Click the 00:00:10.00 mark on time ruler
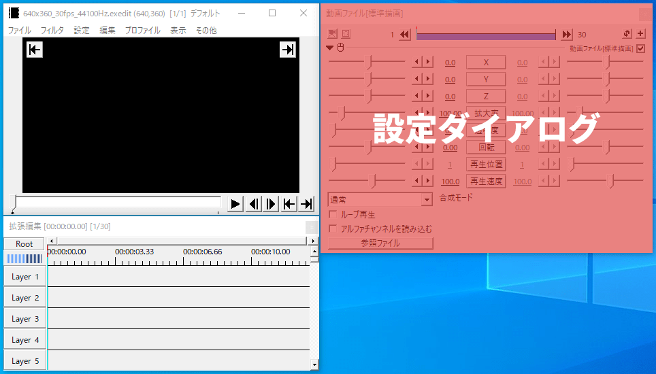The image size is (656, 374). [x=271, y=252]
